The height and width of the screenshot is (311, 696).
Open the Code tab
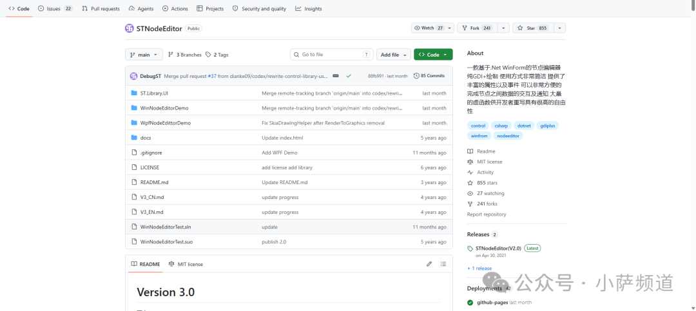19,8
